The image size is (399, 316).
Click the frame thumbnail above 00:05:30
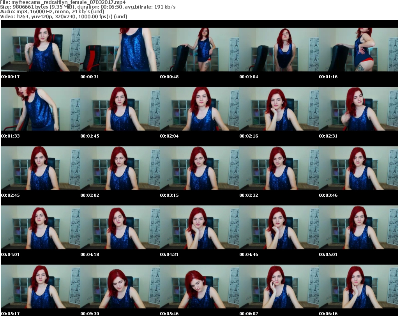tap(120, 286)
